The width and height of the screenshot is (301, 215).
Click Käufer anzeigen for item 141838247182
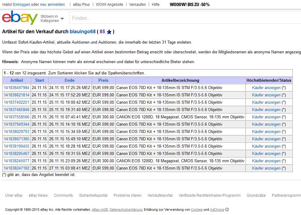(x=266, y=168)
